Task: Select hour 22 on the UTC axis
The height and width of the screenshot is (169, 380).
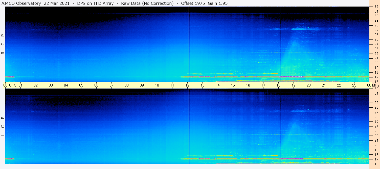Action: (x=339, y=85)
